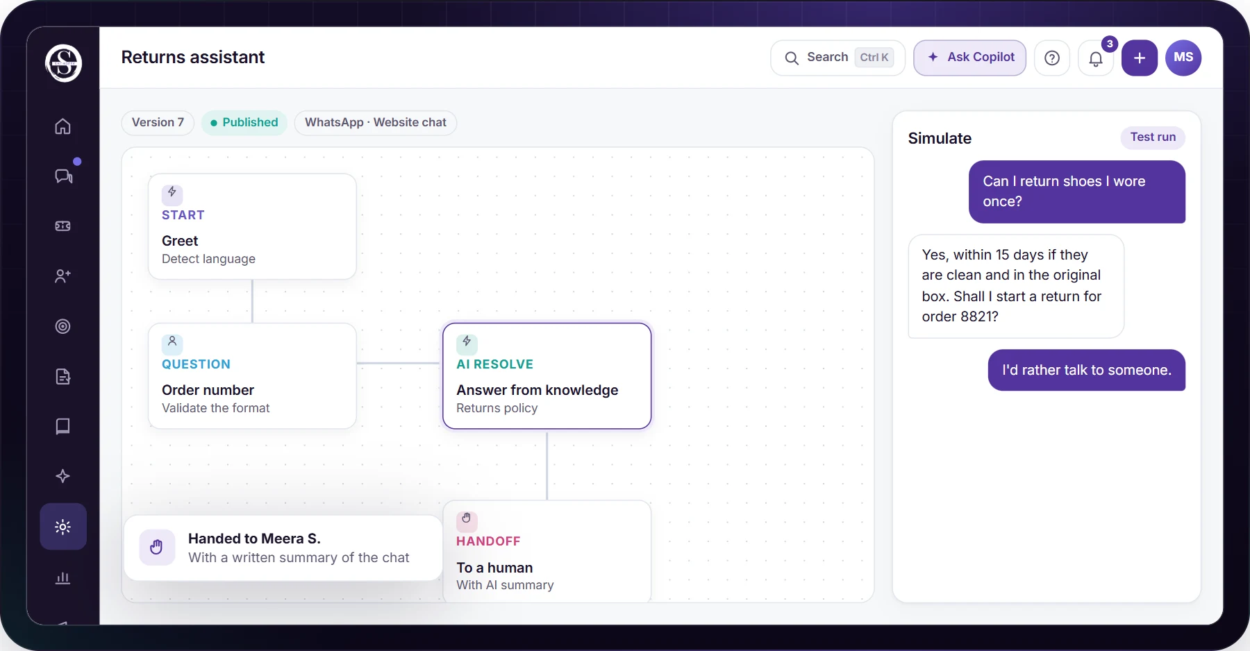
Task: Open contacts via the person-plus sidebar icon
Action: (63, 276)
